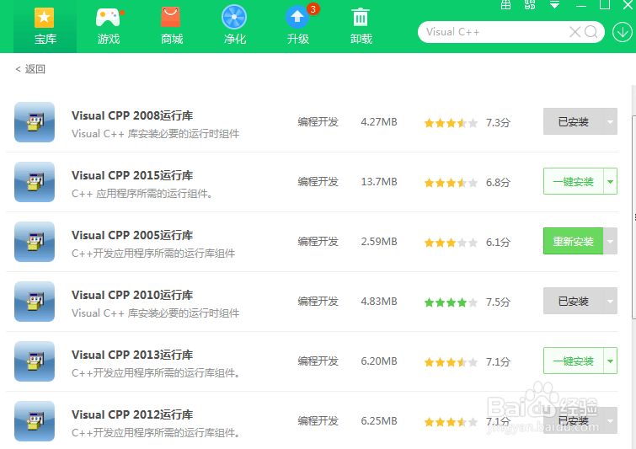This screenshot has width=636, height=449.
Task: Click the Visual CPP 2012运行库 icon
Action: pos(35,421)
